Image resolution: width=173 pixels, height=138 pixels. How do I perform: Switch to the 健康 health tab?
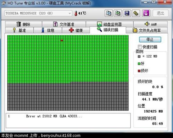[x=76, y=30]
